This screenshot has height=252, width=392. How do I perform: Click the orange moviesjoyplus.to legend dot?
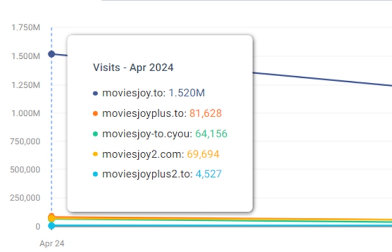coord(95,114)
